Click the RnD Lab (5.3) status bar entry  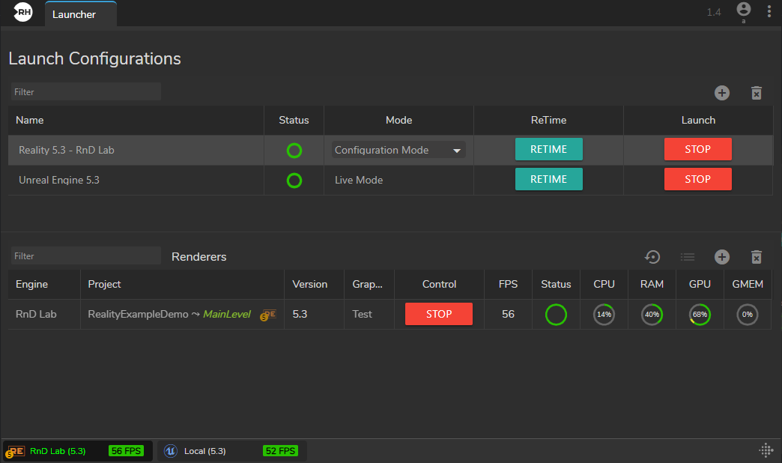[77, 451]
